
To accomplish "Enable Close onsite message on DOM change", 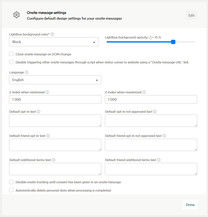I will pyautogui.click(x=11, y=54).
